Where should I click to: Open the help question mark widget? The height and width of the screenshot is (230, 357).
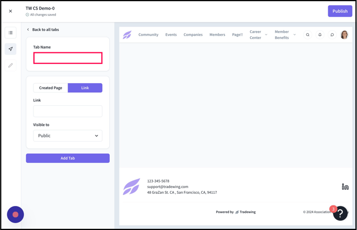[340, 213]
